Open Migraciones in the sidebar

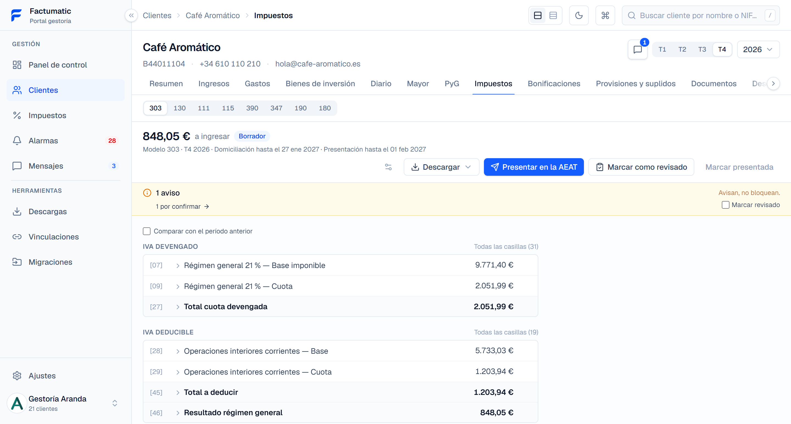pos(66,262)
